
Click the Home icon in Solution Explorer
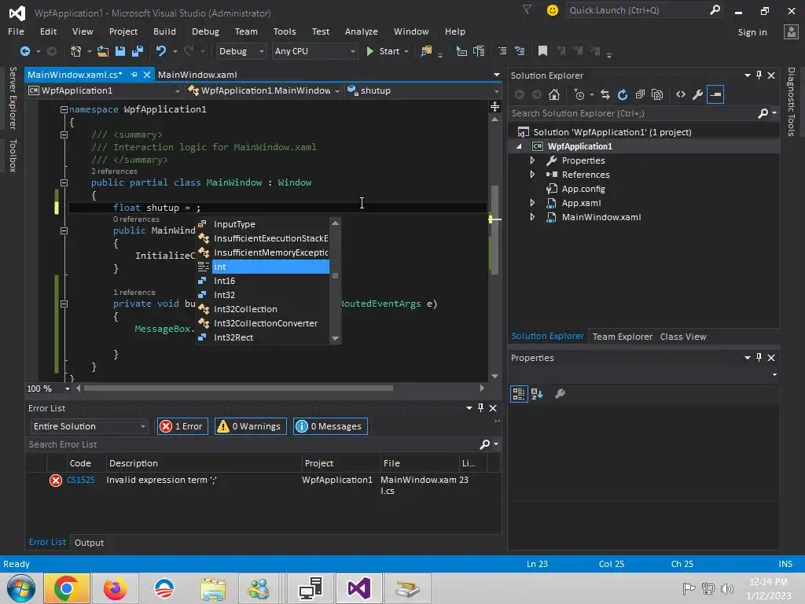[554, 94]
